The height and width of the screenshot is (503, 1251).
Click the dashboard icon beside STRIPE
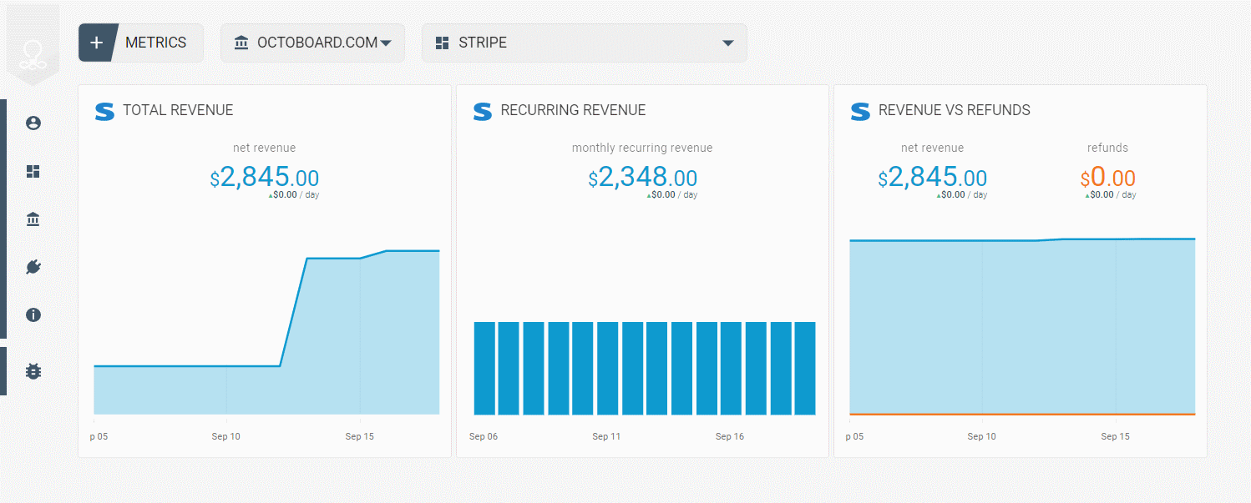(x=443, y=43)
